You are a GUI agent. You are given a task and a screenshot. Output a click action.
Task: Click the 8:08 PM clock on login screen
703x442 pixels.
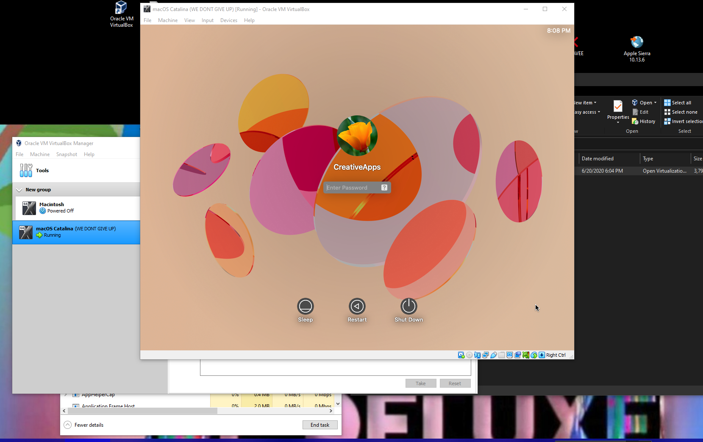point(559,31)
